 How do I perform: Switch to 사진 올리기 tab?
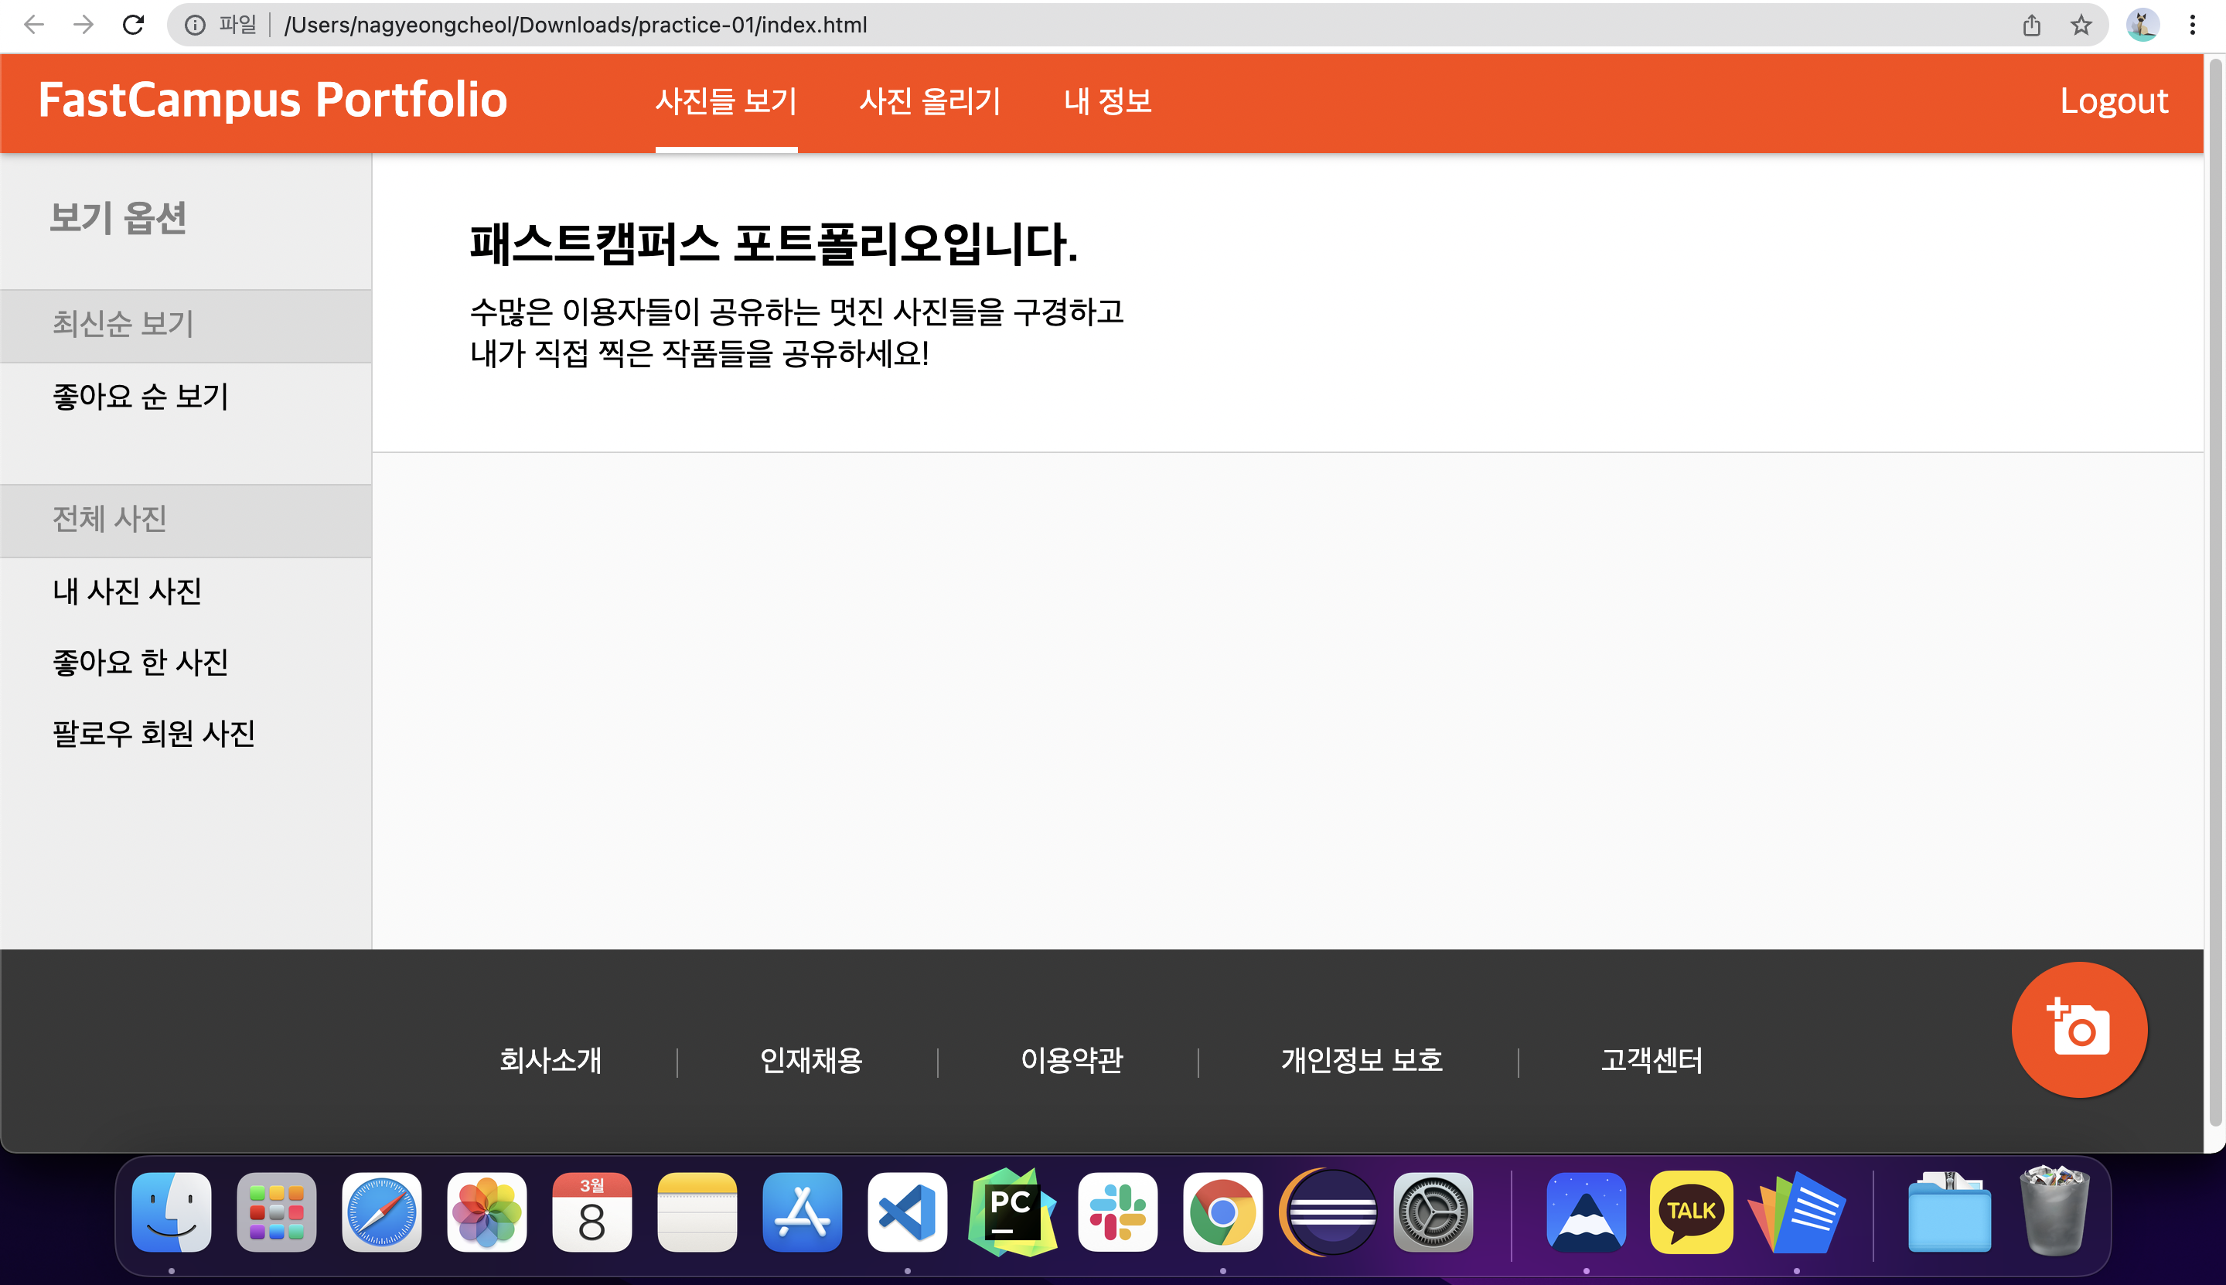point(930,101)
